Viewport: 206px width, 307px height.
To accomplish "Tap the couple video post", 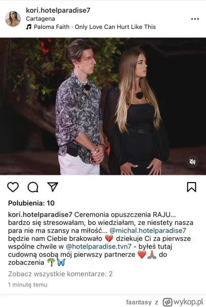I will point(103,106).
